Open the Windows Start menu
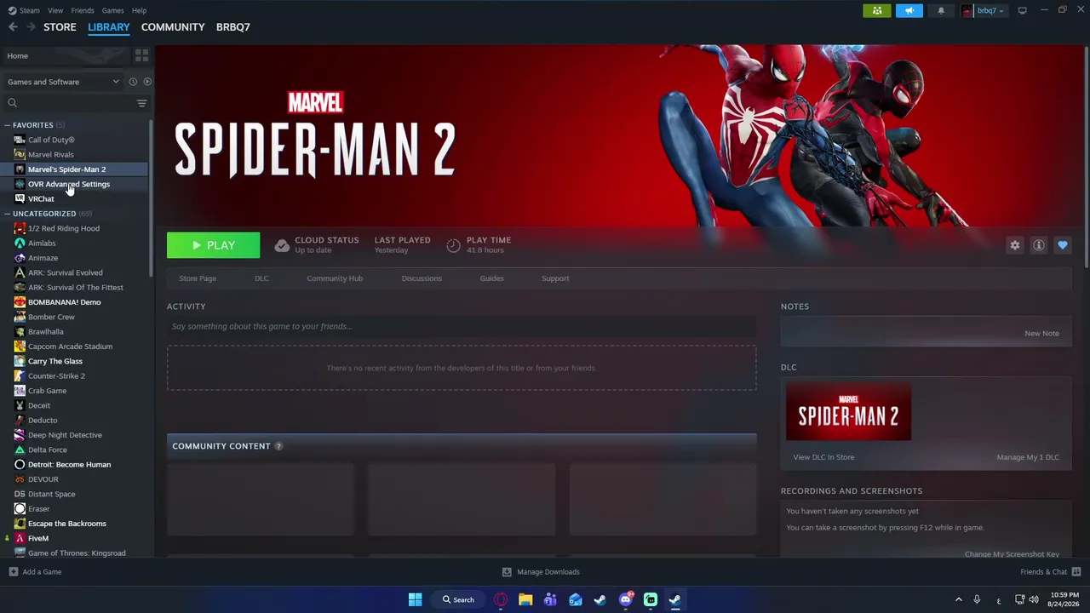 point(415,599)
